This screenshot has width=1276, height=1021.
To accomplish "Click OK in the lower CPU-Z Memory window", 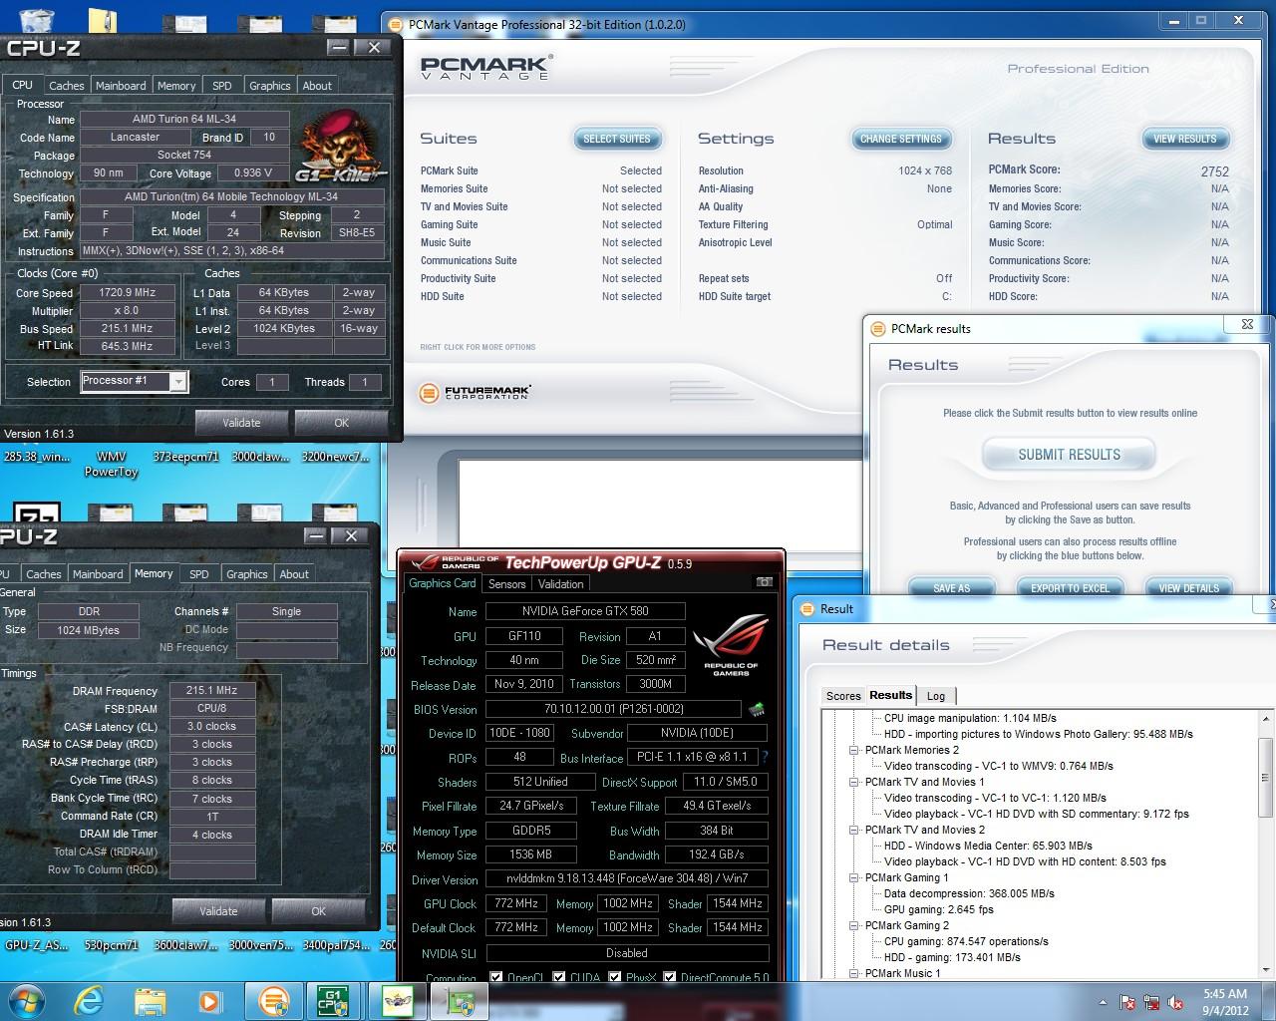I will click(x=318, y=910).
